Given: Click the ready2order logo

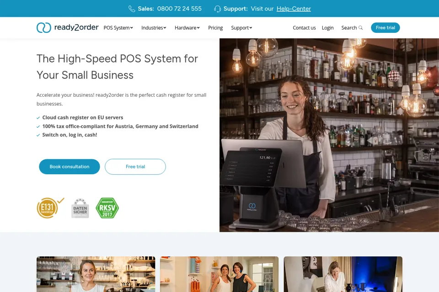Looking at the screenshot, I should click(x=68, y=27).
